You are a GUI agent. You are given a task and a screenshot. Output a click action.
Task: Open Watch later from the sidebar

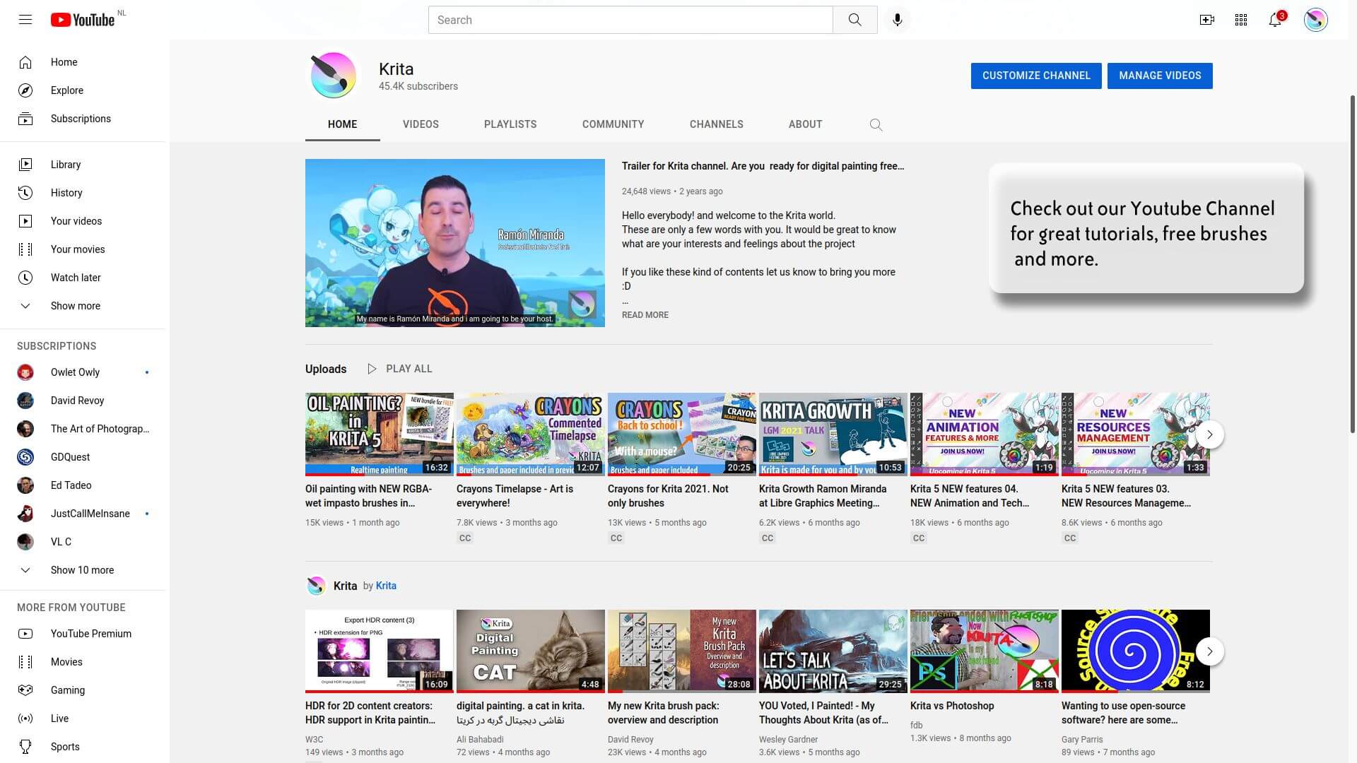point(76,278)
